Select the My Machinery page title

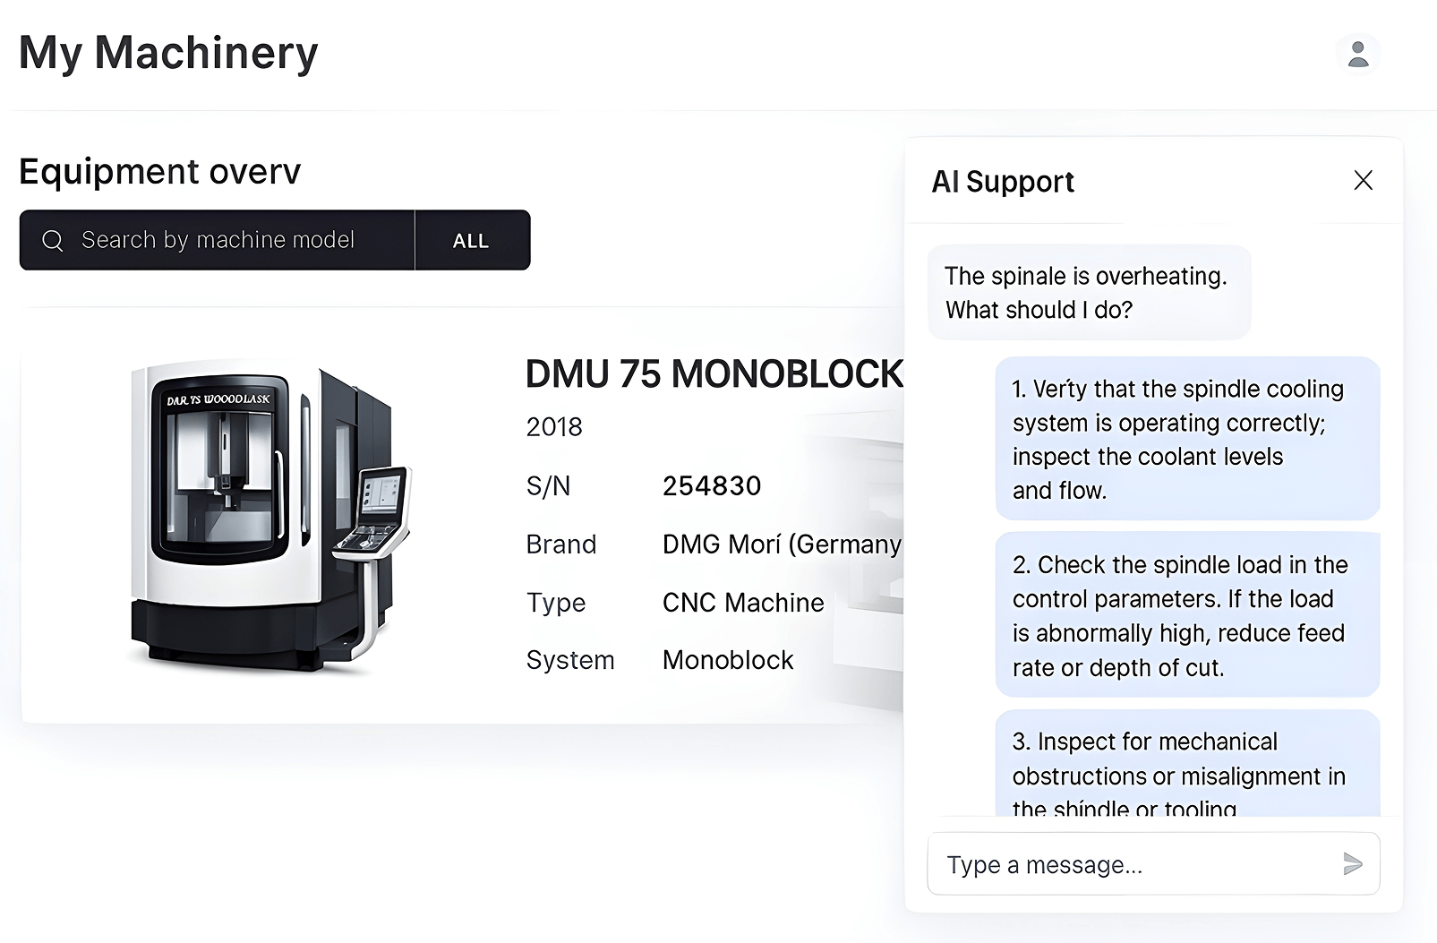[x=168, y=53]
